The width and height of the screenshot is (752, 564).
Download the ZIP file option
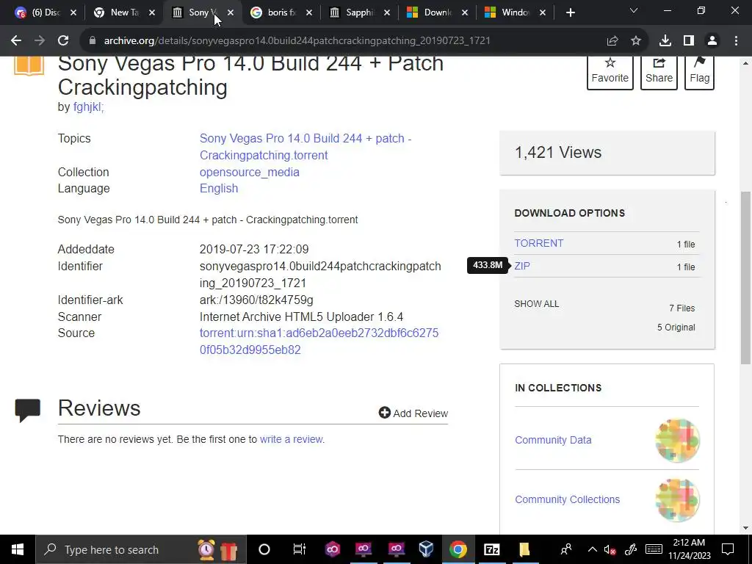coord(522,266)
